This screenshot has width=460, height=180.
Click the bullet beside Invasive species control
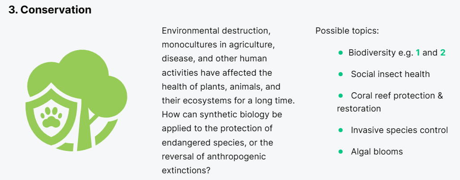click(x=341, y=130)
